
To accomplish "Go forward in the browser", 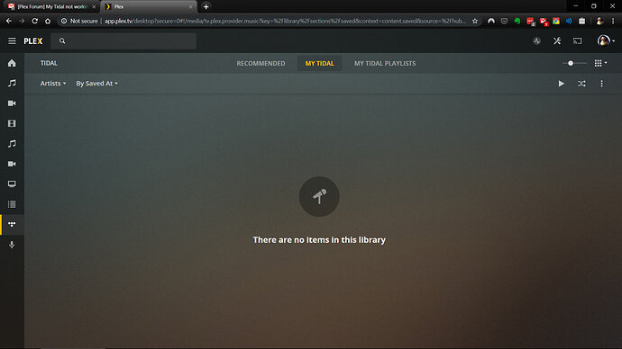I will pos(22,21).
